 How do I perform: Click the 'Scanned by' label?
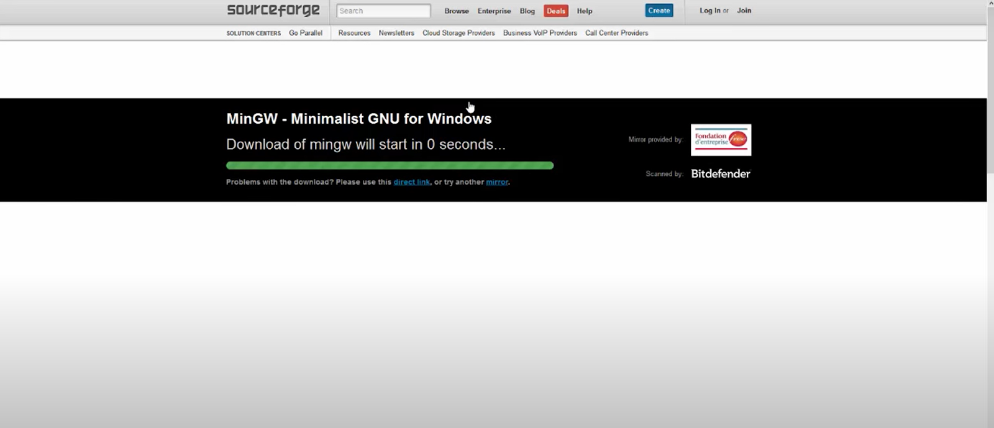[x=664, y=174]
